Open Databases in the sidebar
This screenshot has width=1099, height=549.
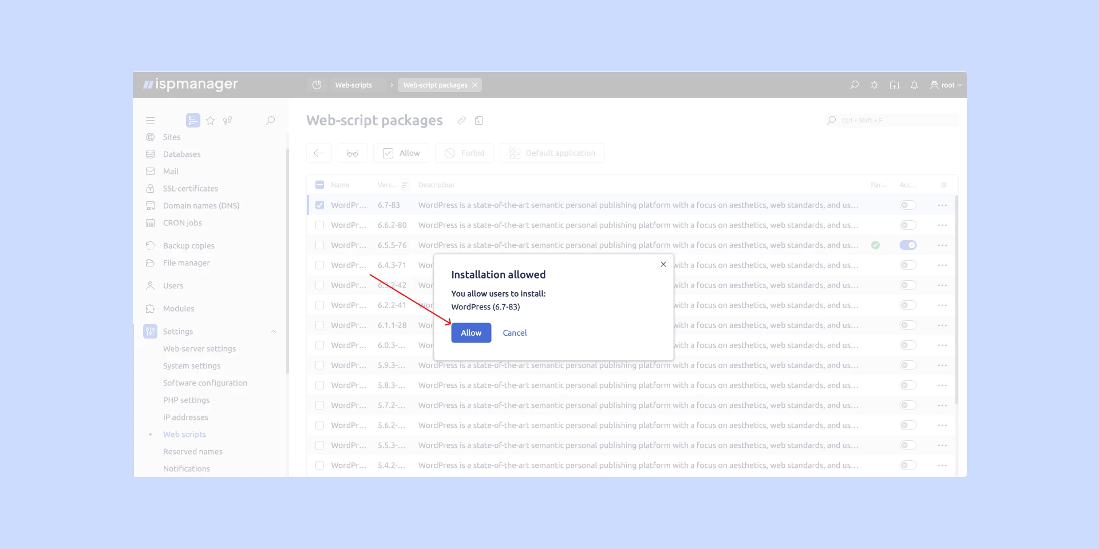pos(181,154)
